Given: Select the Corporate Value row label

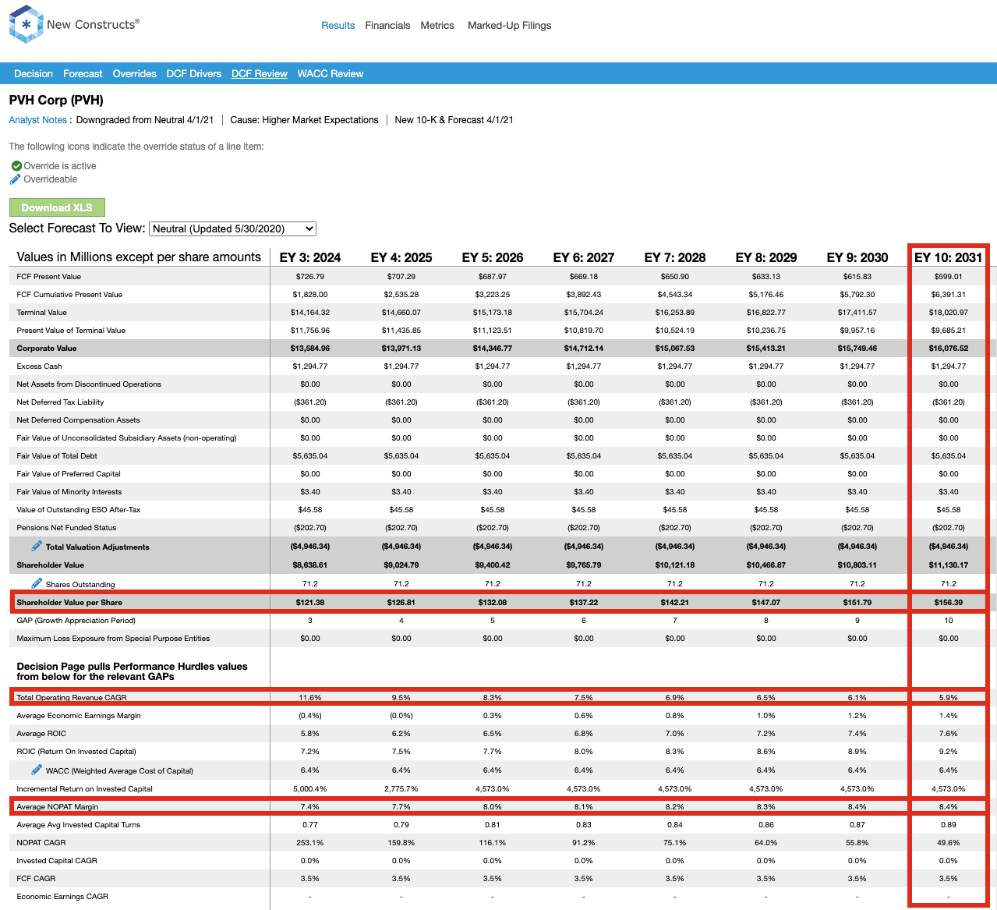Looking at the screenshot, I should (x=47, y=349).
